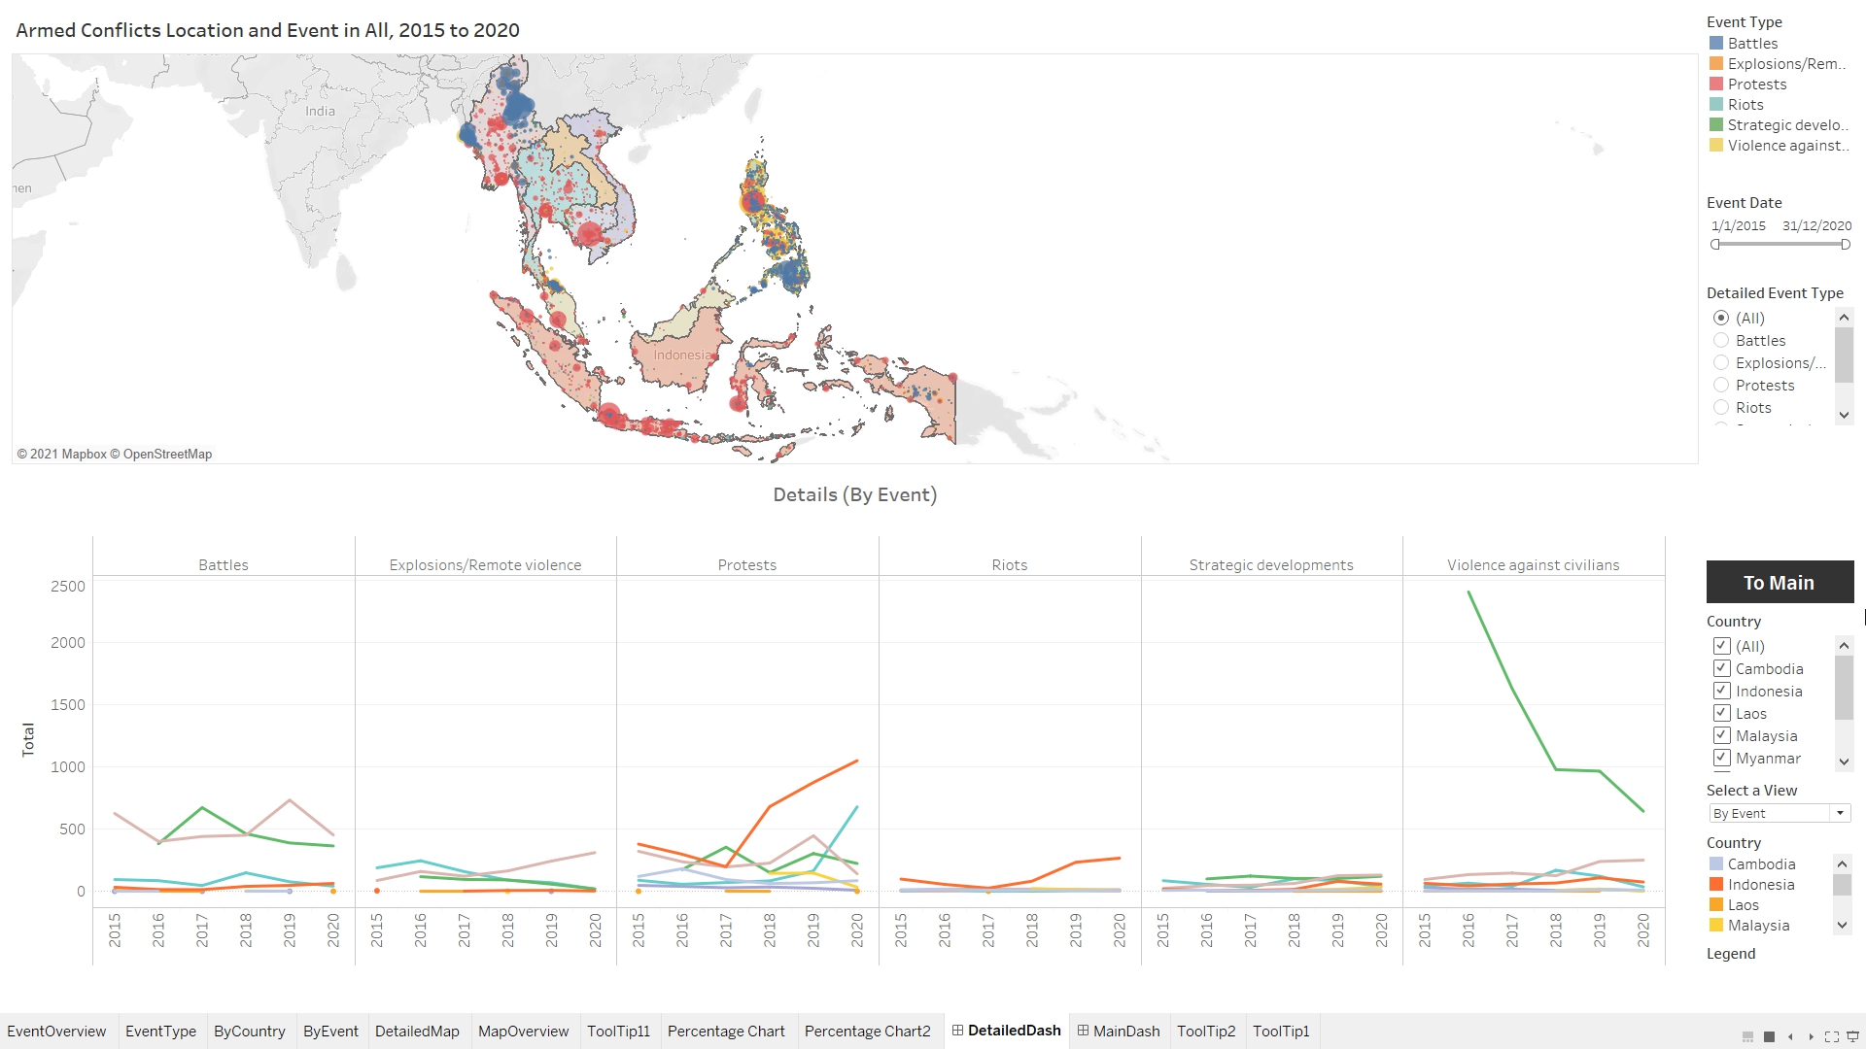Select the Protests radio button under Detailed Event Type
The image size is (1866, 1049).
[1721, 385]
